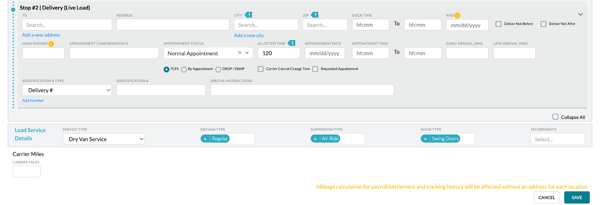This screenshot has width=600, height=205.
Task: Remove the Air Ride suspension tag
Action: 315,139
